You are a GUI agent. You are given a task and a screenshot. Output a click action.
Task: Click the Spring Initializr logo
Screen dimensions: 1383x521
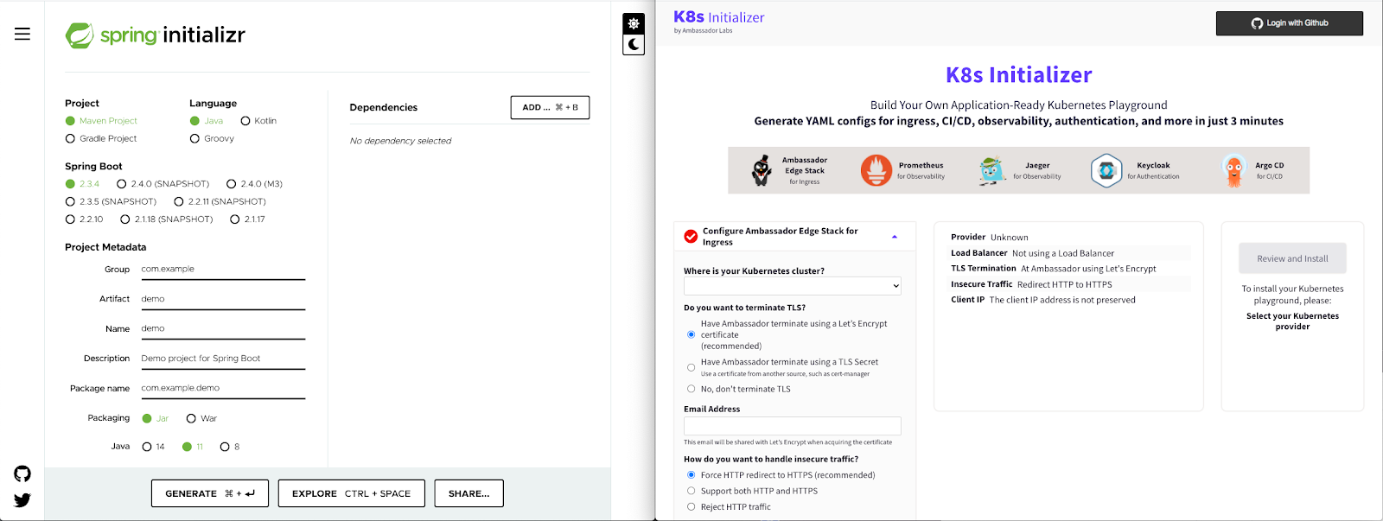tap(156, 35)
